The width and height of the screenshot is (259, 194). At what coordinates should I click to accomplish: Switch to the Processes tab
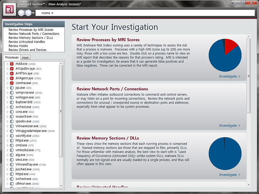coord(12,57)
